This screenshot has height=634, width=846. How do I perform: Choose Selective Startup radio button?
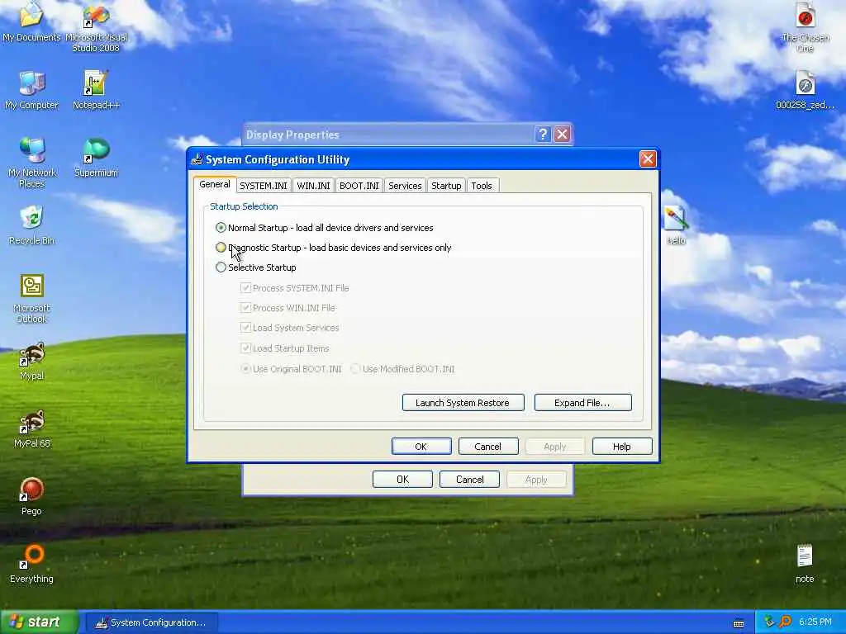coord(221,267)
